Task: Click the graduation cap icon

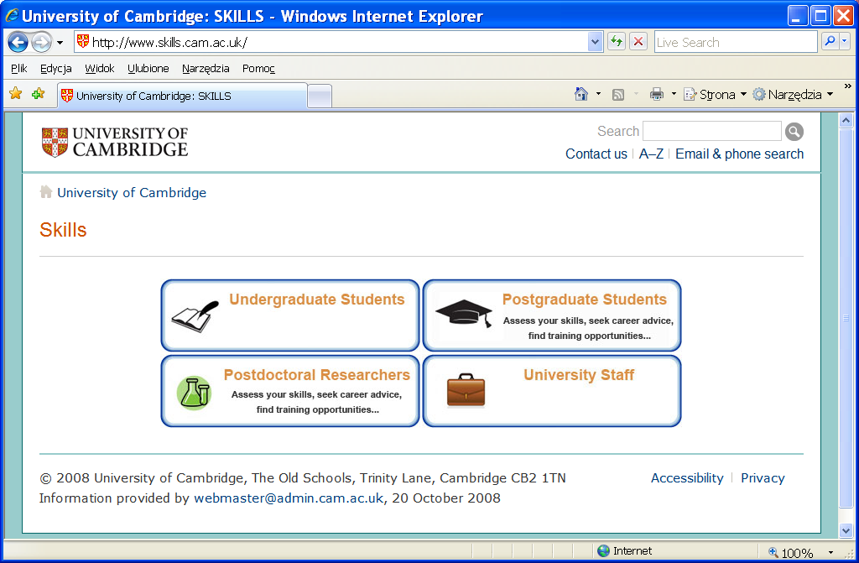Action: tap(464, 314)
